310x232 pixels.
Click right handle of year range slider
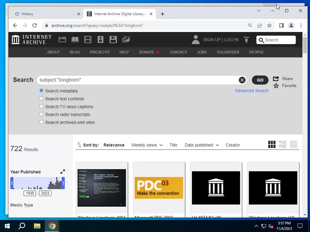click(x=63, y=183)
